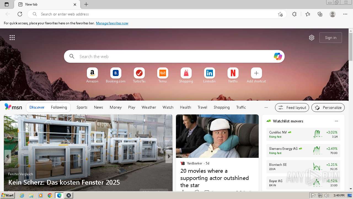Open the Collections icon
Image resolution: width=353 pixels, height=199 pixels.
click(x=320, y=14)
